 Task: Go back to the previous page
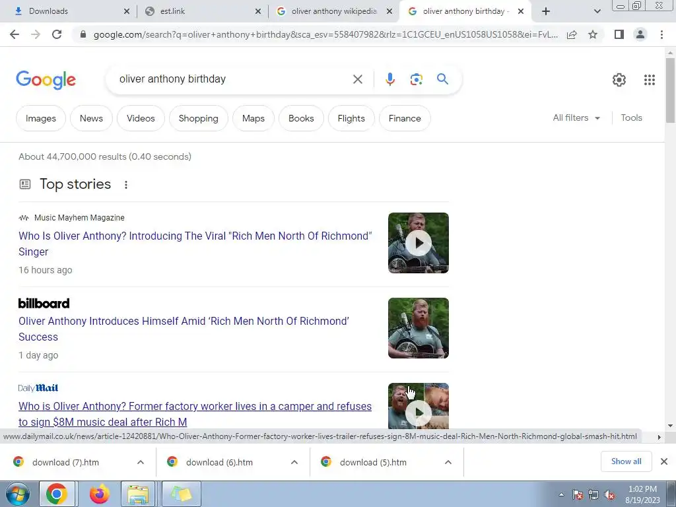coord(15,34)
